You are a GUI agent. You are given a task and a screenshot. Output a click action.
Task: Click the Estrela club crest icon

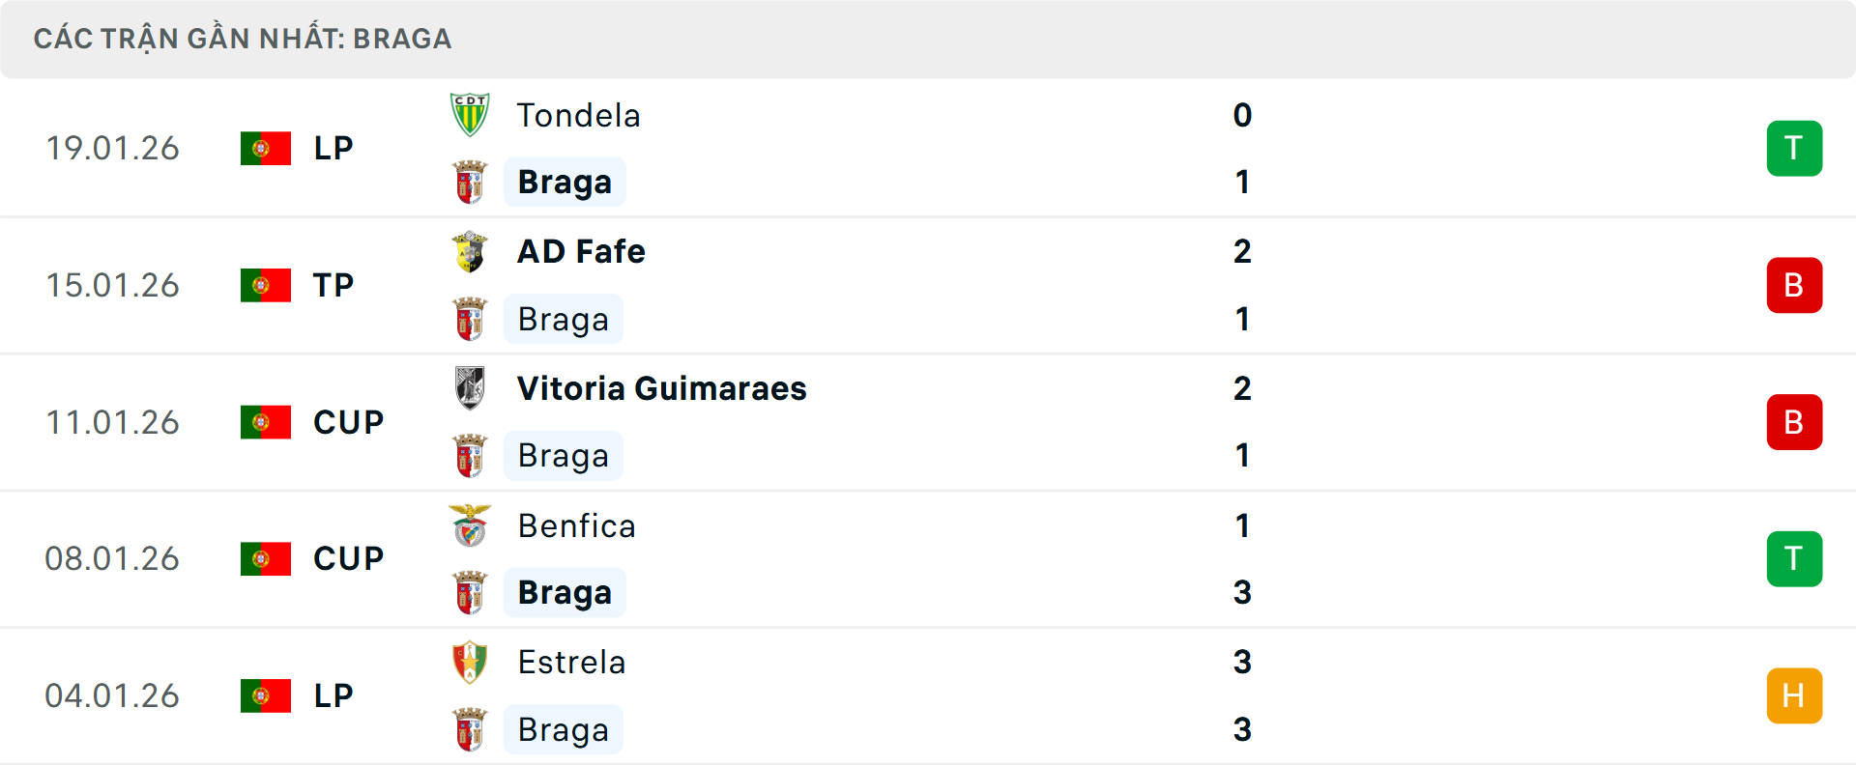(470, 663)
